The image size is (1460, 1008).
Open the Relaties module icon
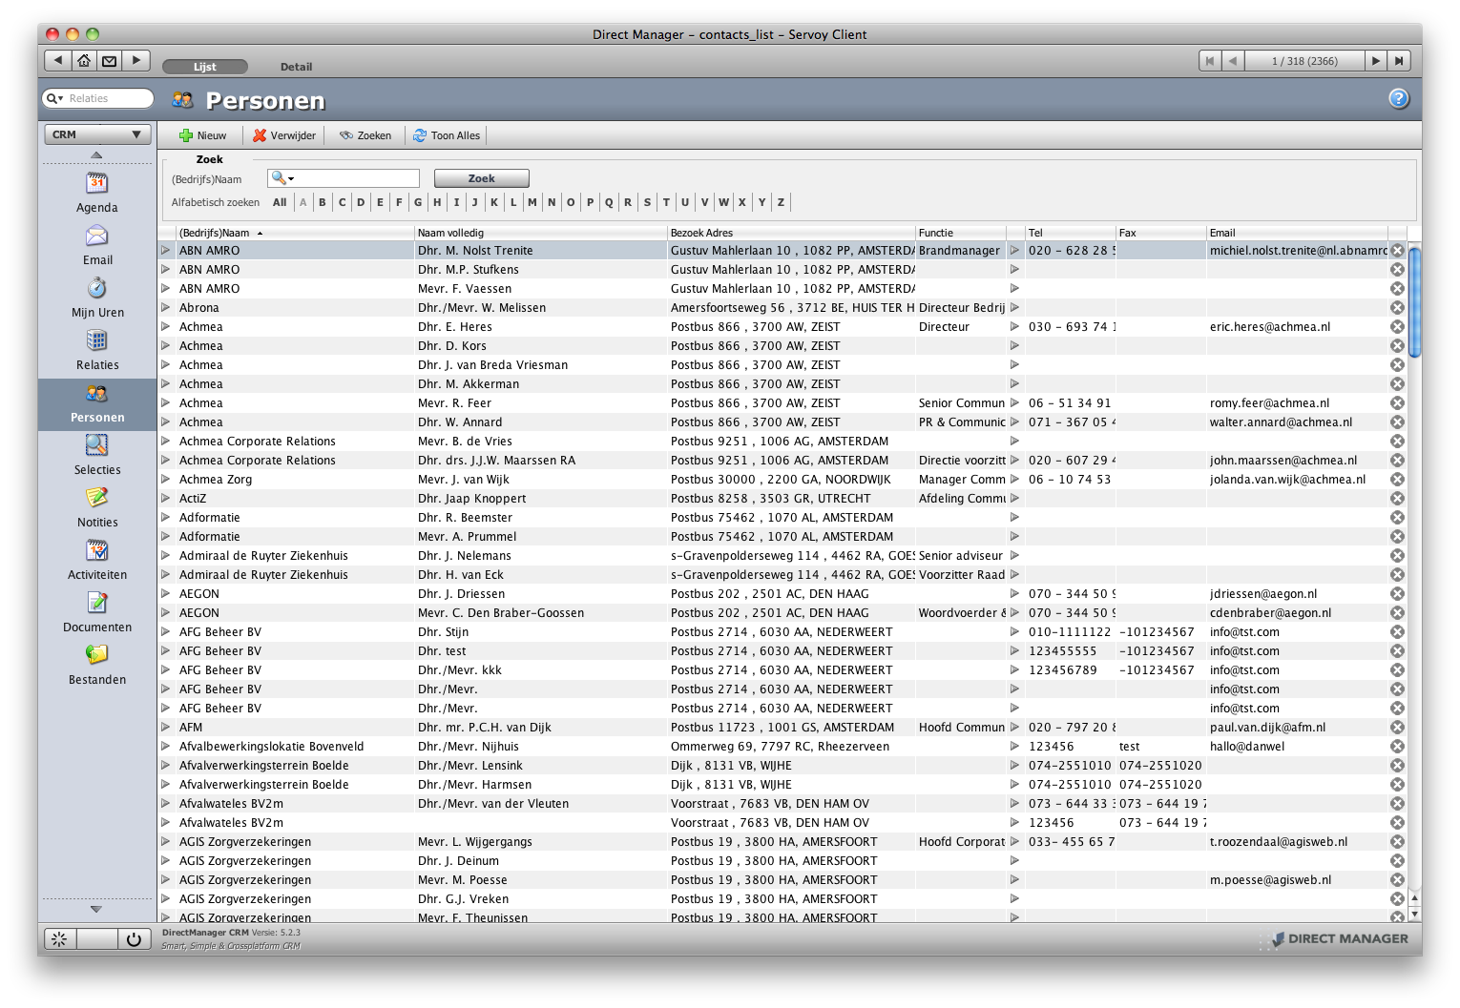tap(97, 340)
